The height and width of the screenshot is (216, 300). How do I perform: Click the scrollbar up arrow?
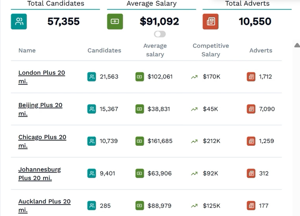tap(297, 45)
